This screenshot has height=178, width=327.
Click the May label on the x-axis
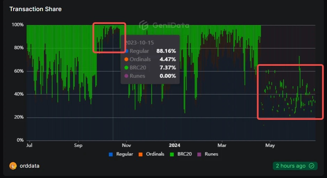click(270, 145)
